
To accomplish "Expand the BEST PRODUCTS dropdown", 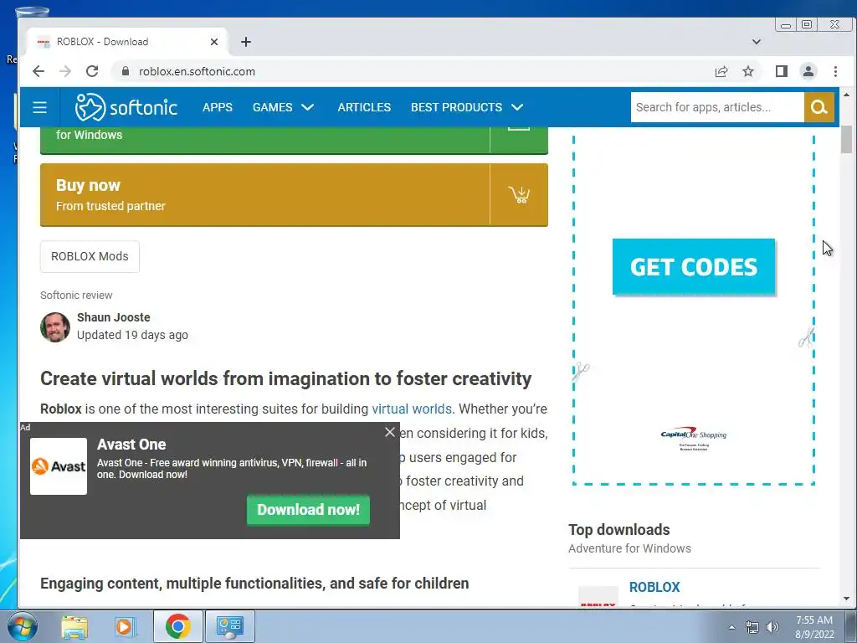I will (x=467, y=107).
